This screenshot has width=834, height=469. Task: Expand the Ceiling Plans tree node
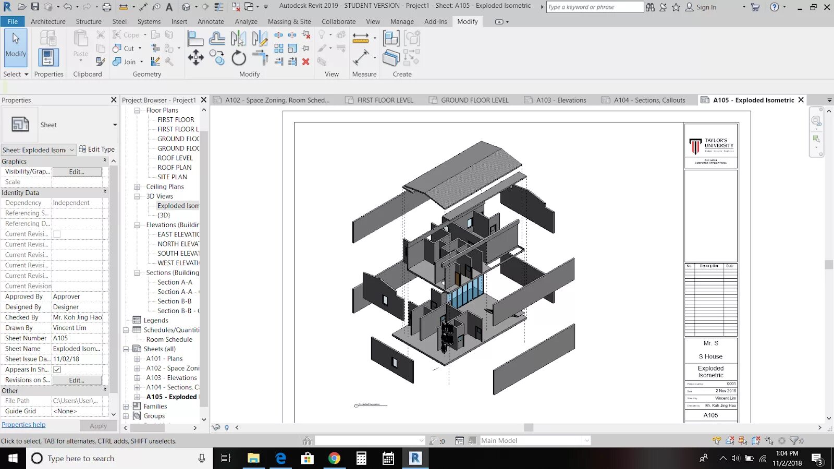137,187
